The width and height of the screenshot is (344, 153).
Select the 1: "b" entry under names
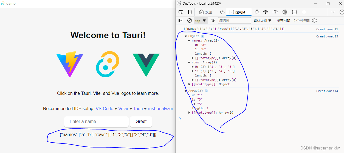point(200,49)
